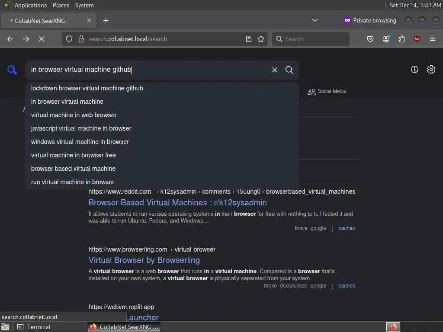Go forward to the next page
This screenshot has width=443, height=332.
pyautogui.click(x=26, y=39)
